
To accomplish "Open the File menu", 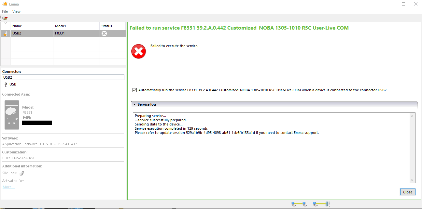I will click(5, 11).
